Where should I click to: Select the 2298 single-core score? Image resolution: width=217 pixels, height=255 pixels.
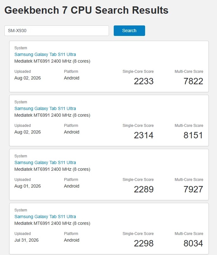click(144, 243)
